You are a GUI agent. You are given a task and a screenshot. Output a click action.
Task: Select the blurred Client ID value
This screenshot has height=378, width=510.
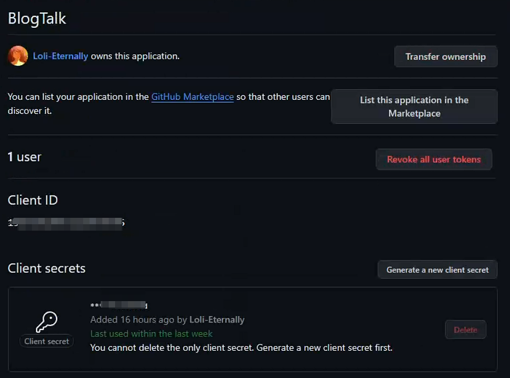[x=67, y=223]
